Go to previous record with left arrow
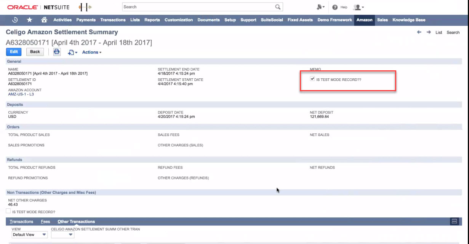469x244 pixels. (419, 32)
